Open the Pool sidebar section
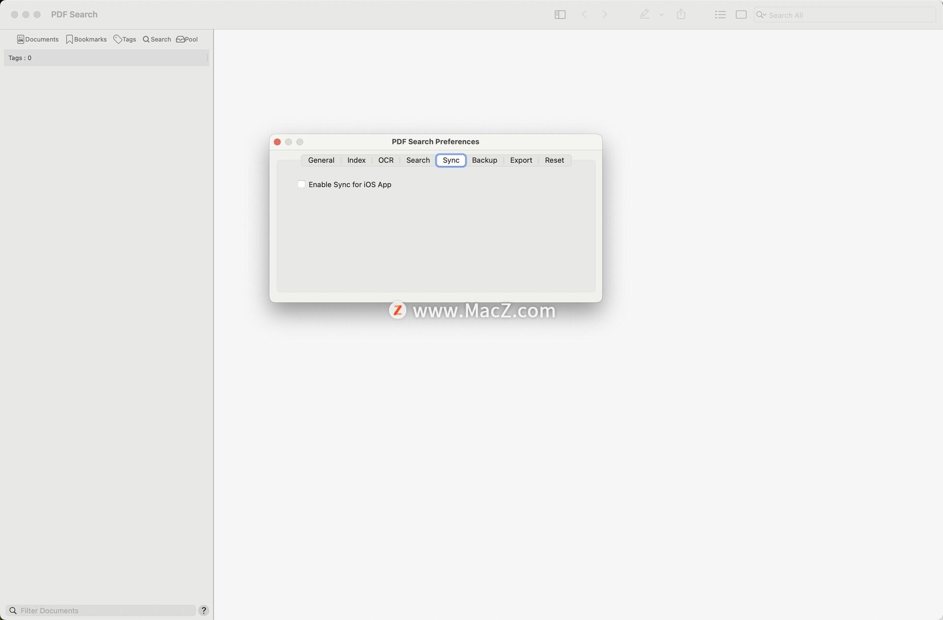This screenshot has width=943, height=620. tap(187, 39)
